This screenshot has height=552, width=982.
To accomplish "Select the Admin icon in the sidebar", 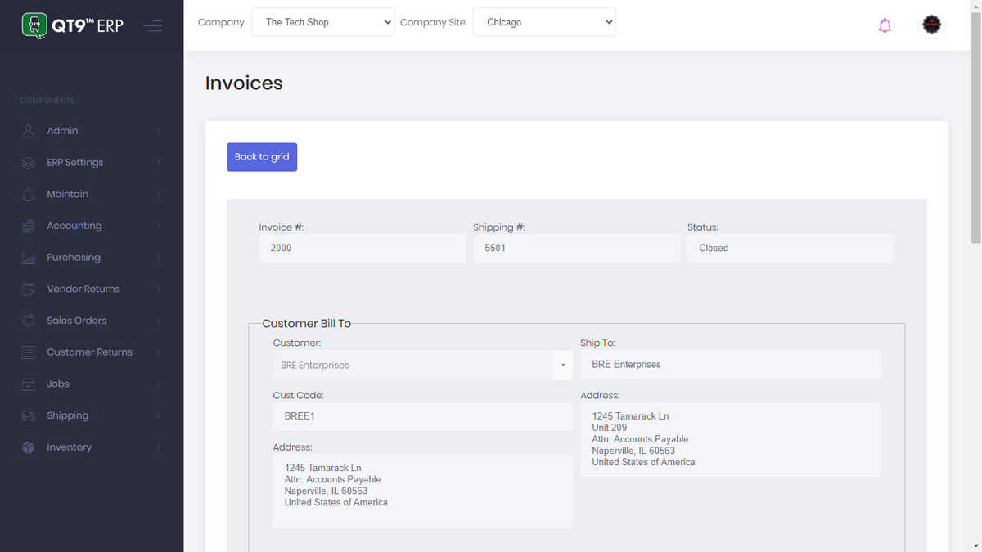I will coord(27,131).
